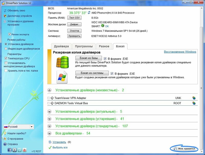Click the CPU temperature refresh arrows icon
Screen dimensions: 205x155
click(x=89, y=13)
